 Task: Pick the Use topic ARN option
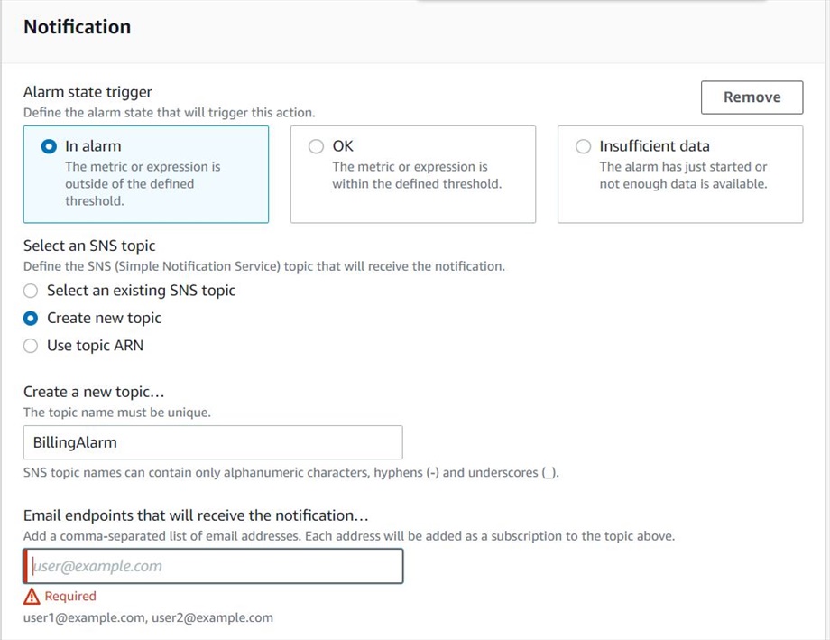click(31, 346)
